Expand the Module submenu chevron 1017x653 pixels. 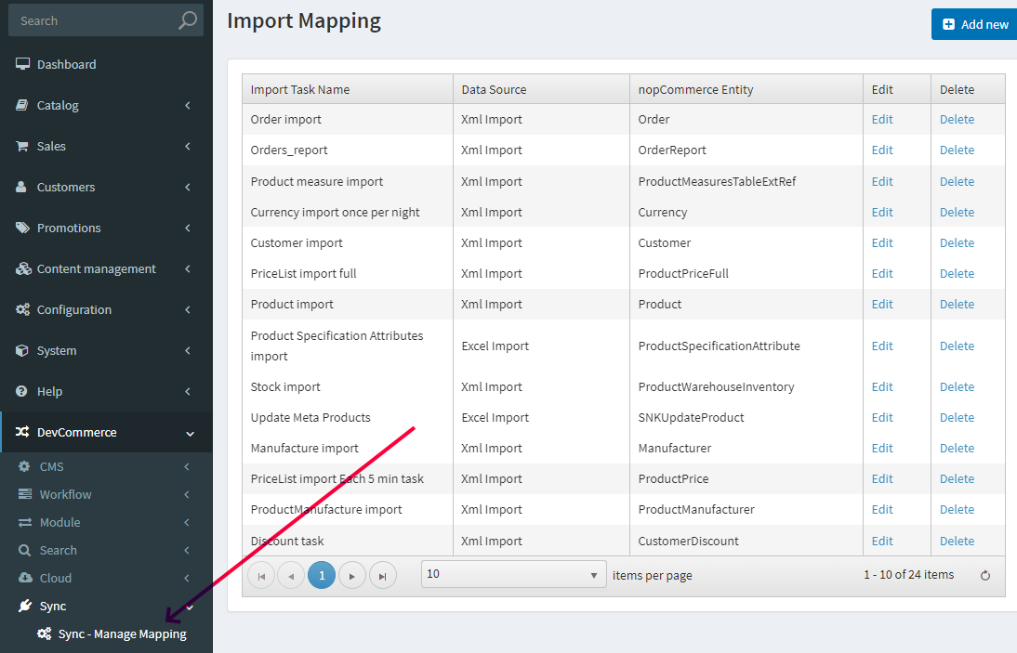click(x=186, y=522)
